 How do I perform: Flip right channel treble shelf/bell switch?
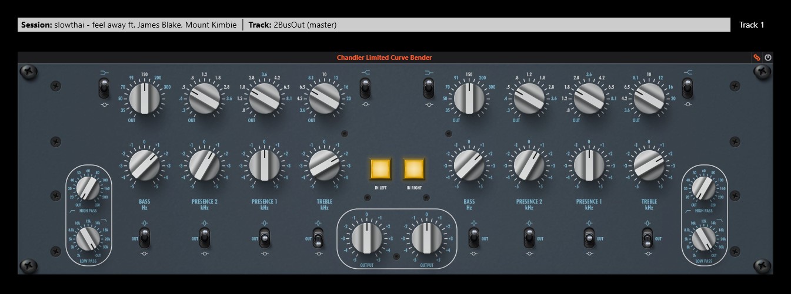(687, 89)
